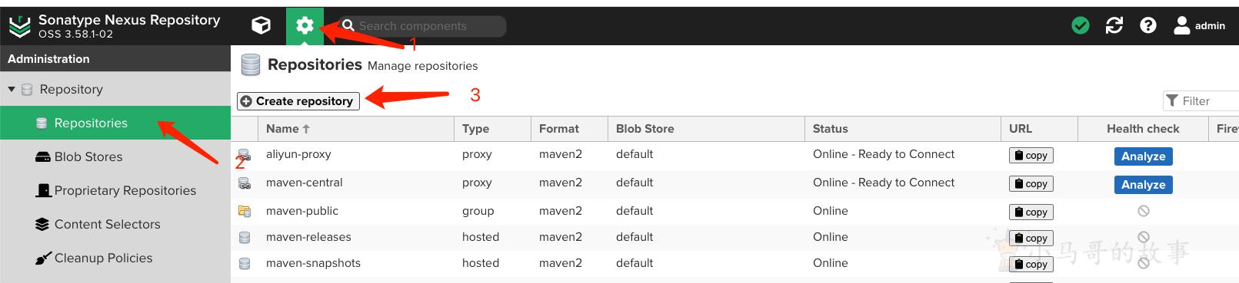Analyze health of maven-central repository

(x=1143, y=185)
